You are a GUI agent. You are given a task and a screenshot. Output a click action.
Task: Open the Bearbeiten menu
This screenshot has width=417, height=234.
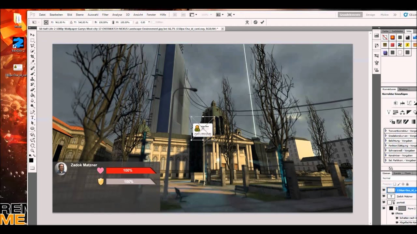(56, 15)
